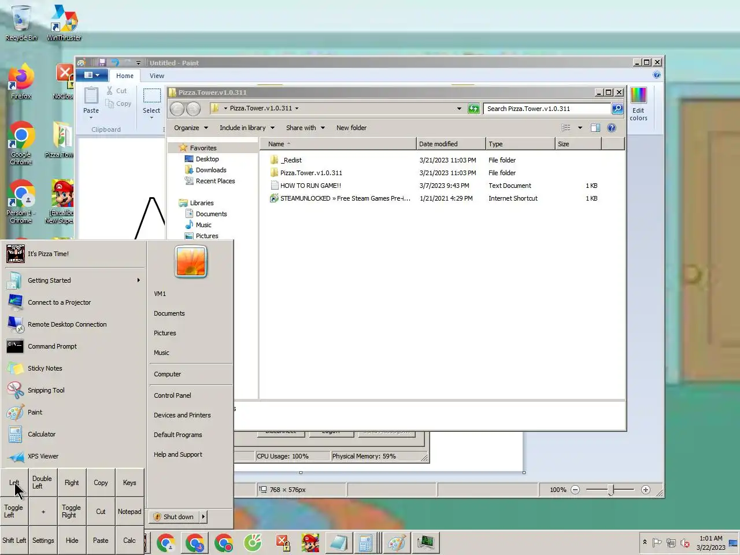The height and width of the screenshot is (555, 740).
Task: Click the Explorer Forward navigation arrow
Action: pos(194,108)
